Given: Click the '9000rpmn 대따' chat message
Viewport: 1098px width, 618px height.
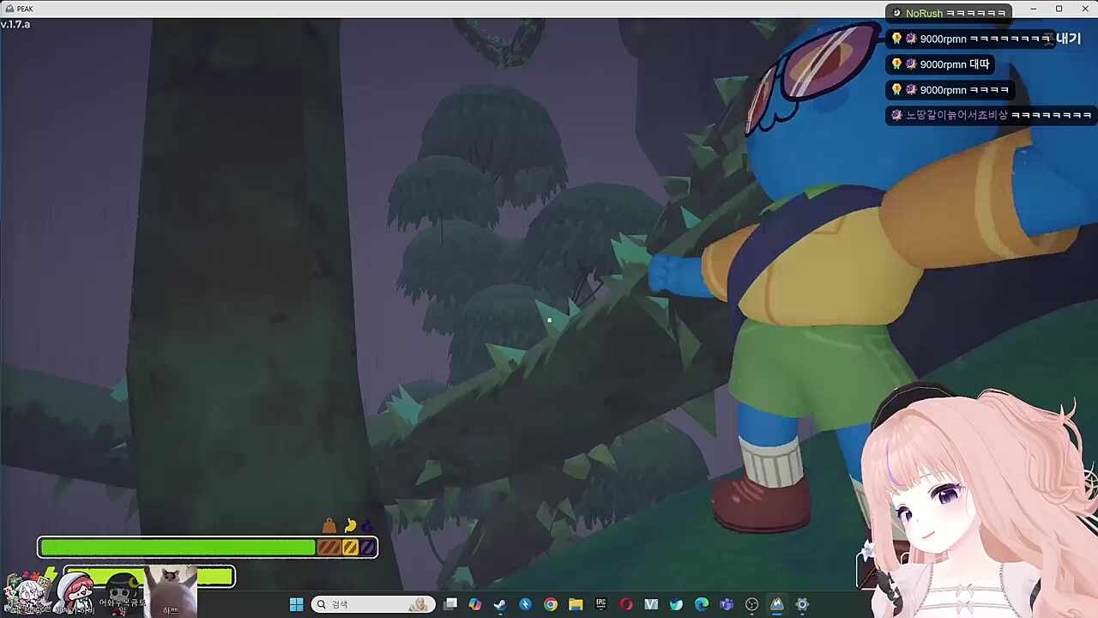Looking at the screenshot, I should point(941,64).
